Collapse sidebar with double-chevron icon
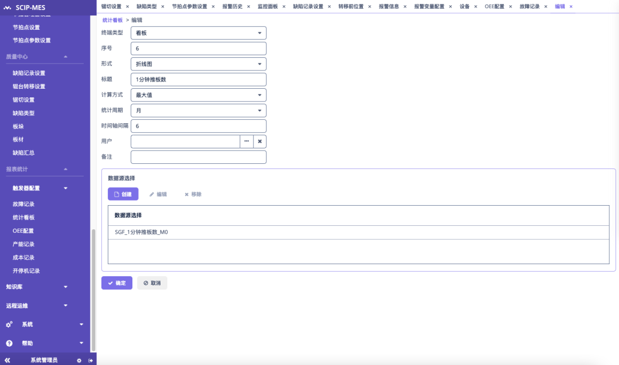Screen dimensions: 619x365 (7, 360)
